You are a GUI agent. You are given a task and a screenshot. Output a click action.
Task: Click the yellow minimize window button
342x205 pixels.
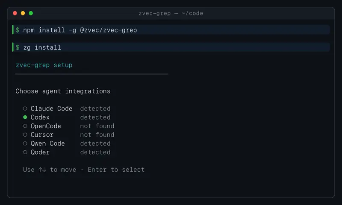tap(23, 13)
